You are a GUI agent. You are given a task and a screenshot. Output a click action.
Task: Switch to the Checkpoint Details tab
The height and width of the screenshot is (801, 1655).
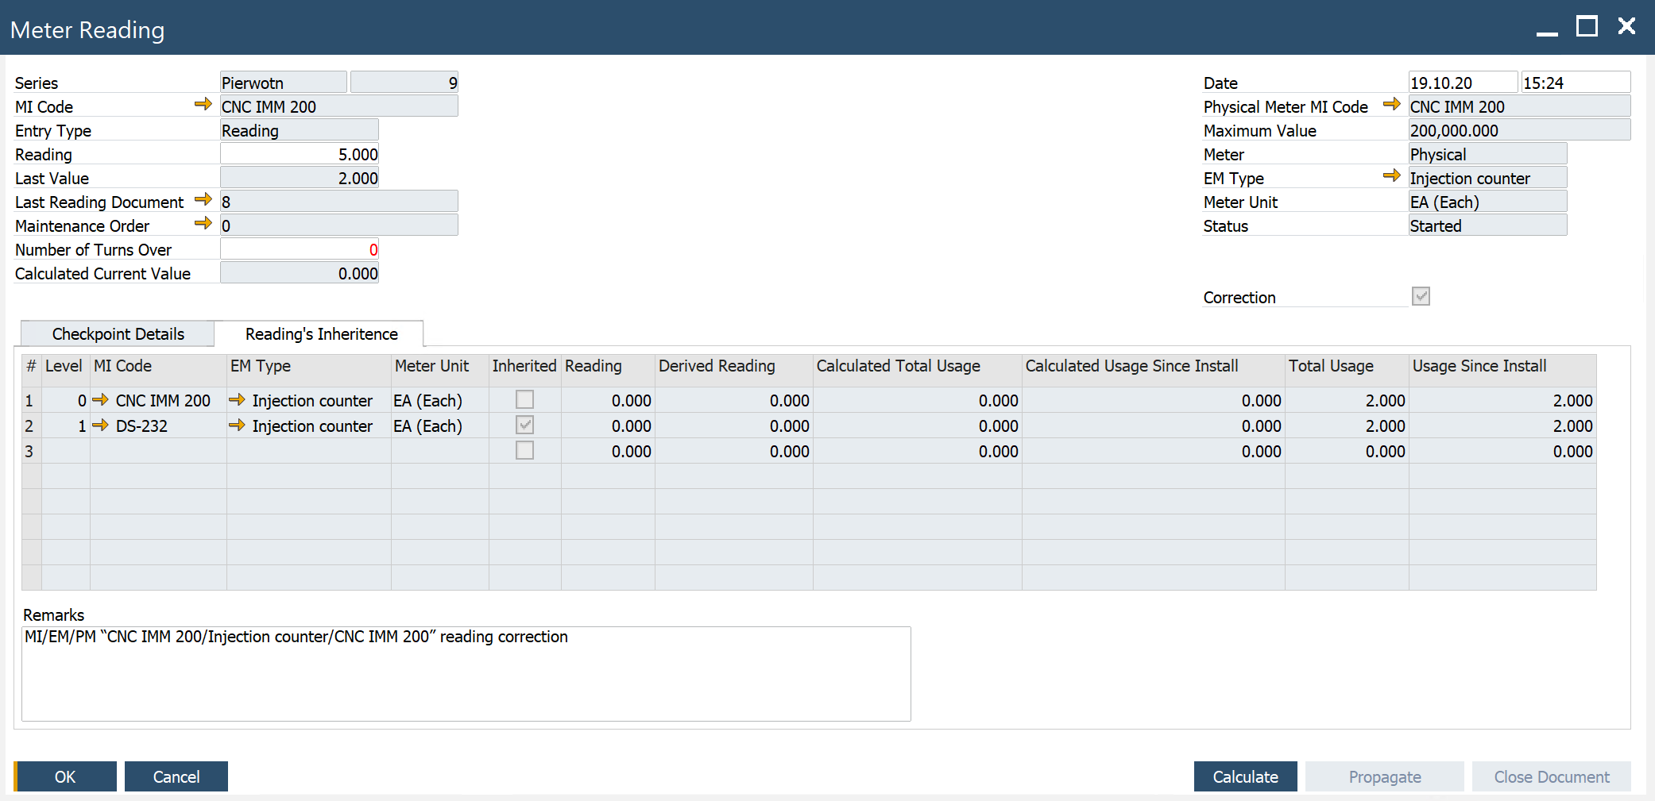[118, 334]
